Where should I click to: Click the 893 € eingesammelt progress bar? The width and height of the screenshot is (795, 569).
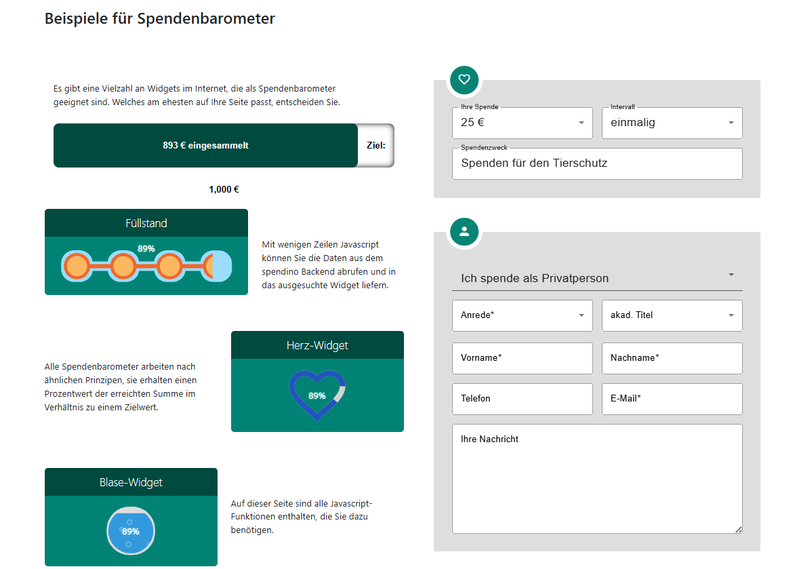tap(205, 145)
